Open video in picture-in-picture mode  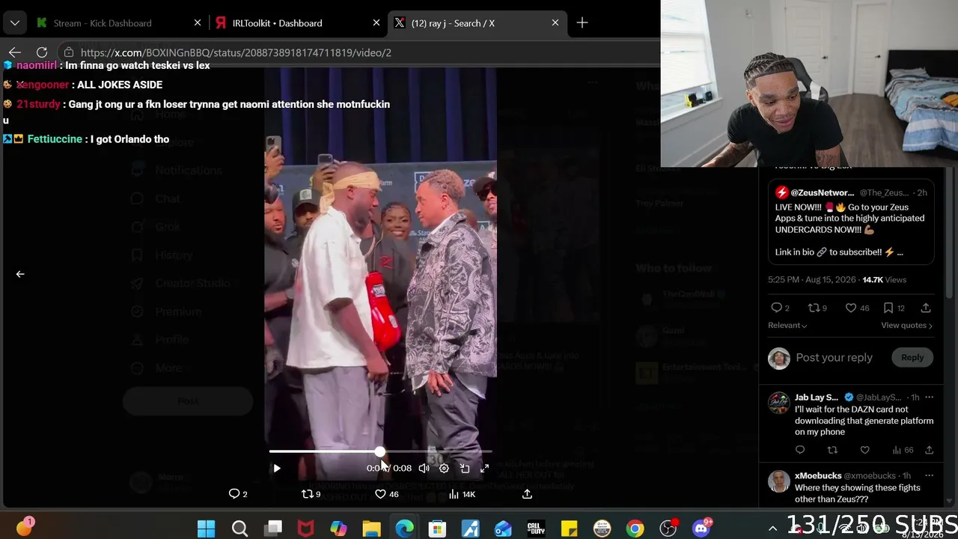(464, 469)
